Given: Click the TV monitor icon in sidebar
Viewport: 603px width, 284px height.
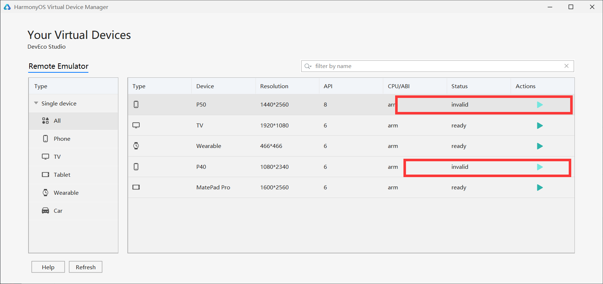Looking at the screenshot, I should (x=45, y=157).
